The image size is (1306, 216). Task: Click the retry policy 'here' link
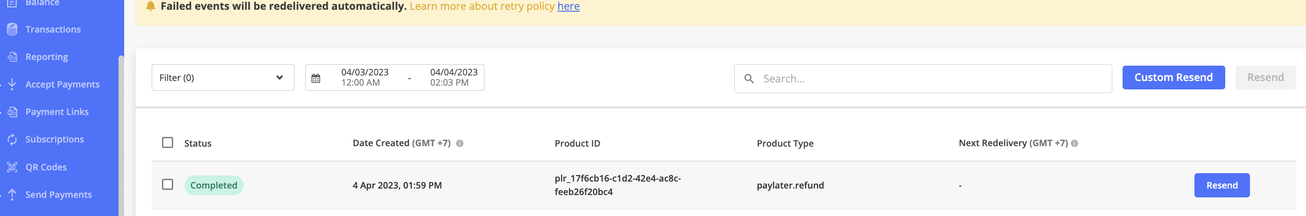click(569, 6)
